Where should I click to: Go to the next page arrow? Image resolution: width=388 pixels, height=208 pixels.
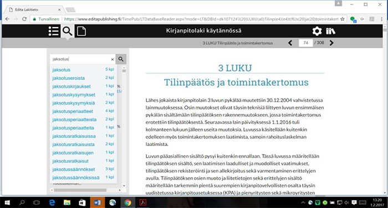[x=331, y=43]
